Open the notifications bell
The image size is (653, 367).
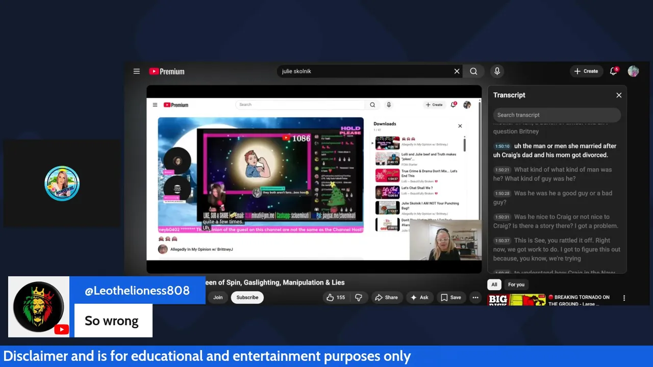[x=614, y=71]
